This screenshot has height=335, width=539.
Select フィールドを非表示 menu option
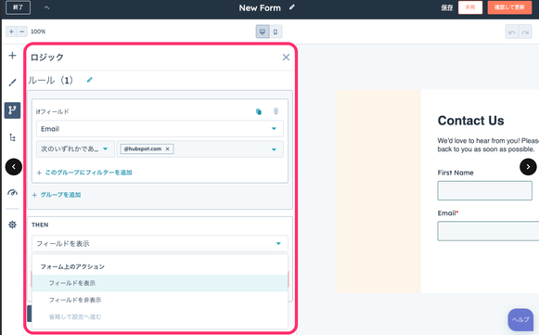160,300
